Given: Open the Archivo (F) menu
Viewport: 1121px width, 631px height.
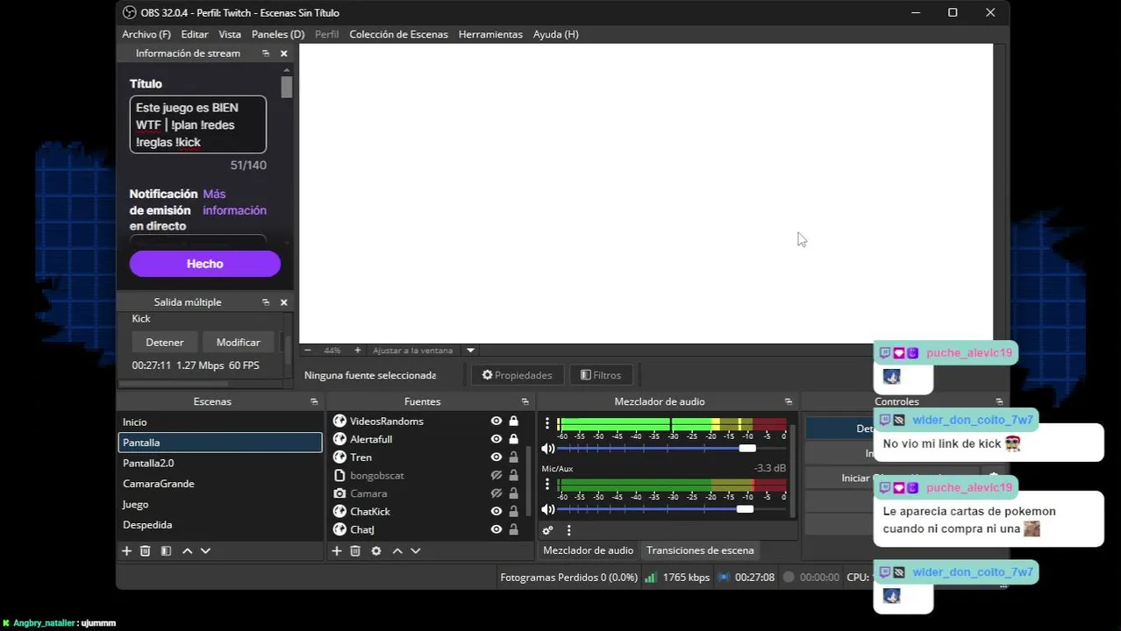Looking at the screenshot, I should pyautogui.click(x=146, y=34).
